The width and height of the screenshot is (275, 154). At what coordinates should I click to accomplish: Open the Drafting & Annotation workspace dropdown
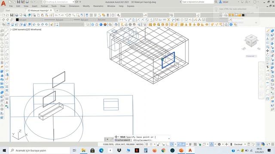tap(58, 2)
